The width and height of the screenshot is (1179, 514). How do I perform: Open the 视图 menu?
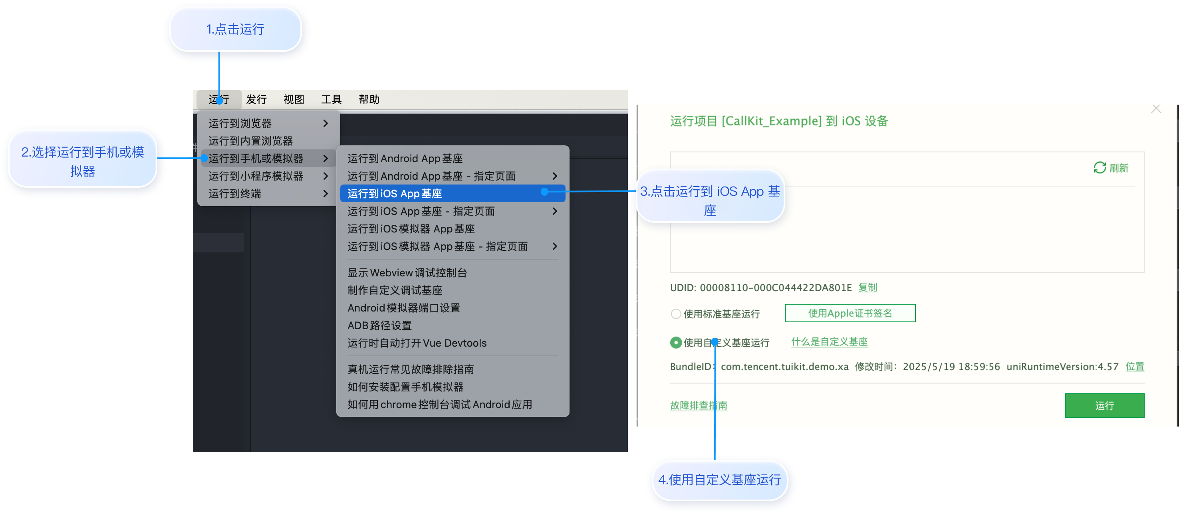coord(294,99)
